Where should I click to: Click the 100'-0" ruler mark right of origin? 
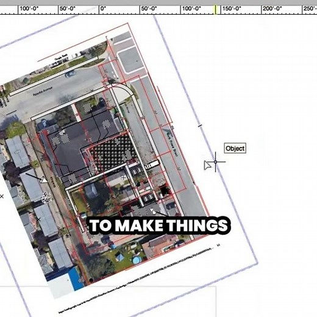click(191, 9)
